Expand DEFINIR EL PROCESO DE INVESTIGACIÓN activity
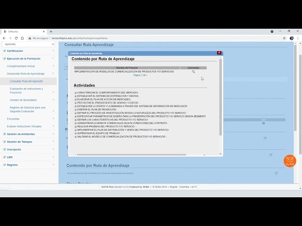 tap(75, 113)
